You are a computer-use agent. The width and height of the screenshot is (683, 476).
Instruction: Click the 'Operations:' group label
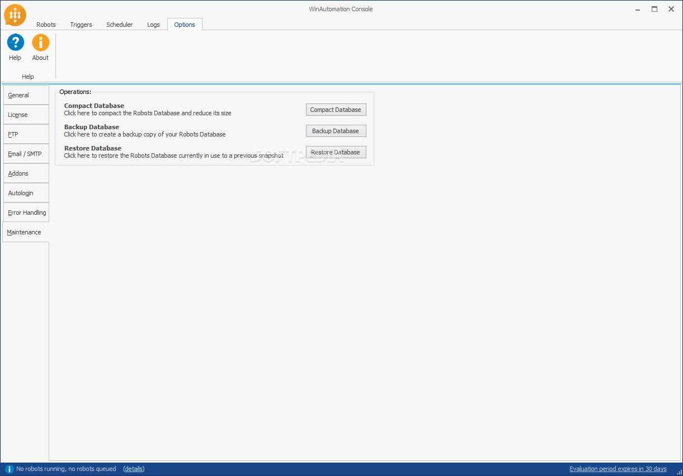76,92
